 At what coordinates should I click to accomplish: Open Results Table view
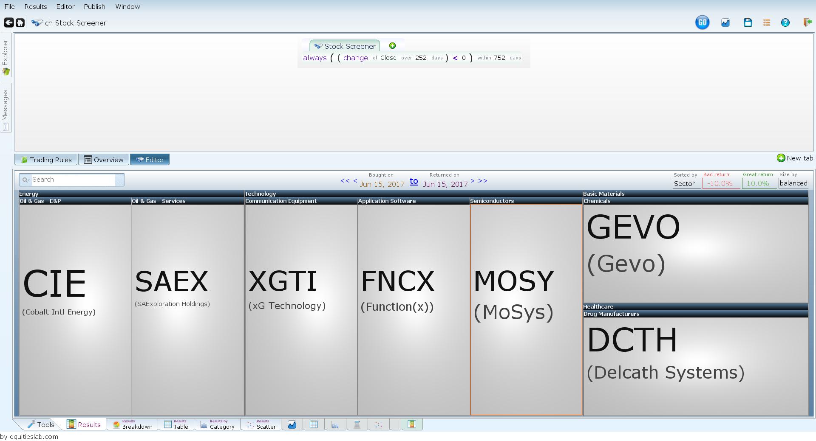click(176, 424)
